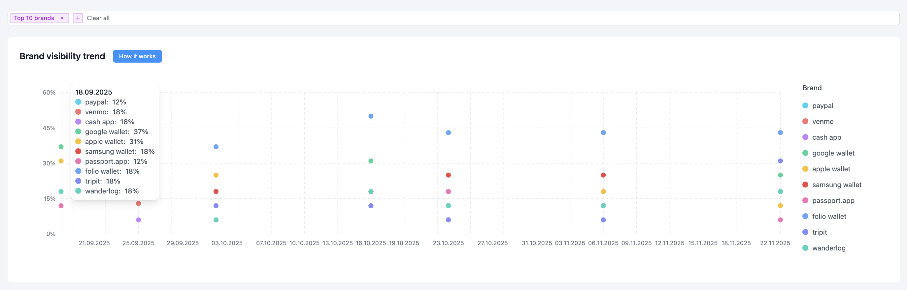The height and width of the screenshot is (290, 907).
Task: Toggle passport.app in the Brand legend
Action: 828,200
